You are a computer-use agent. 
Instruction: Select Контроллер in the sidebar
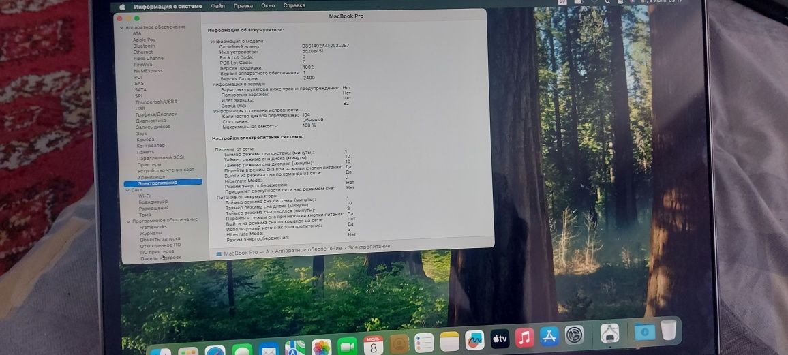click(151, 146)
